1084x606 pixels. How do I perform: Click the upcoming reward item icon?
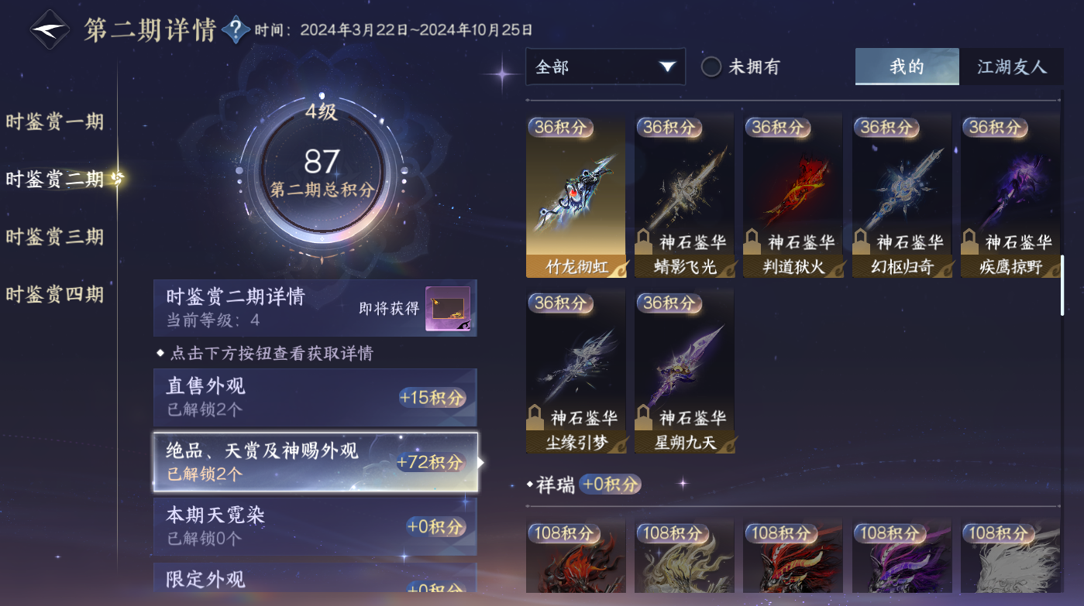(x=448, y=309)
